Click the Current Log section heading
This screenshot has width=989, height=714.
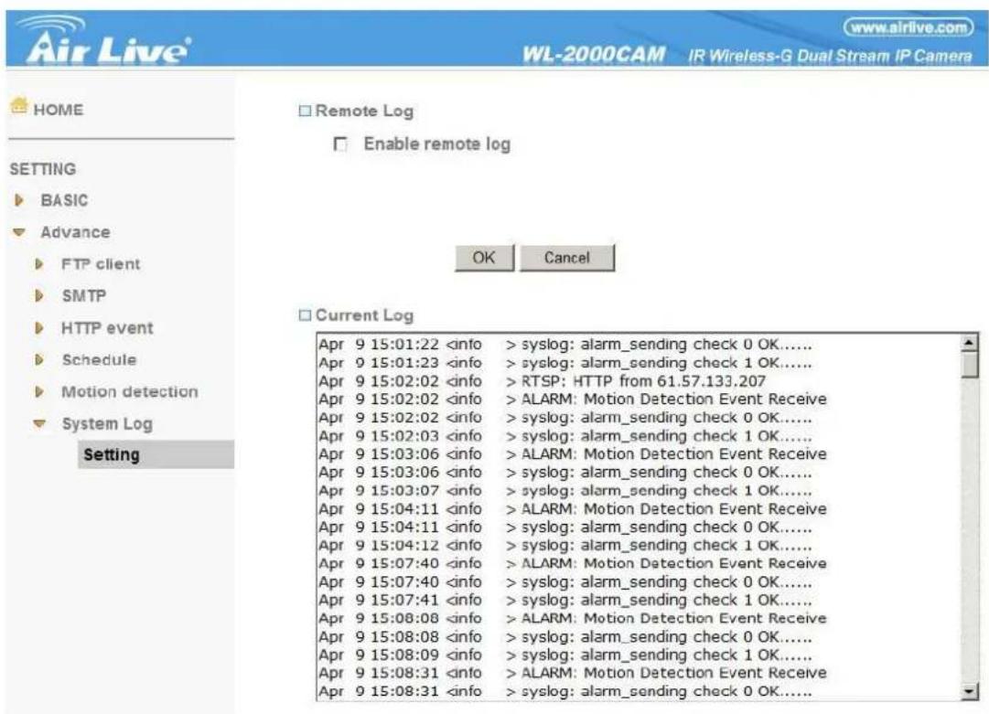coord(364,315)
